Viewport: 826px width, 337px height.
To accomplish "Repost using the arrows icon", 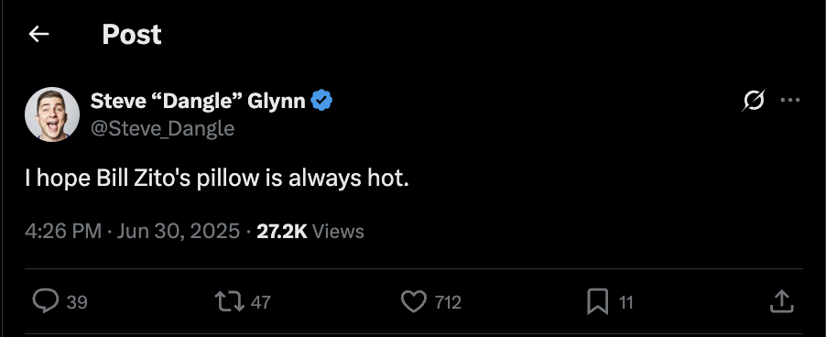I will tap(230, 301).
